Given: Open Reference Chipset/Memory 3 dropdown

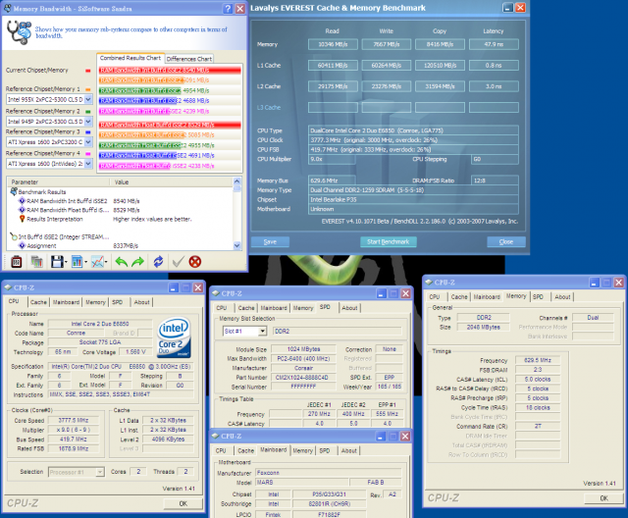Looking at the screenshot, I should [88, 141].
